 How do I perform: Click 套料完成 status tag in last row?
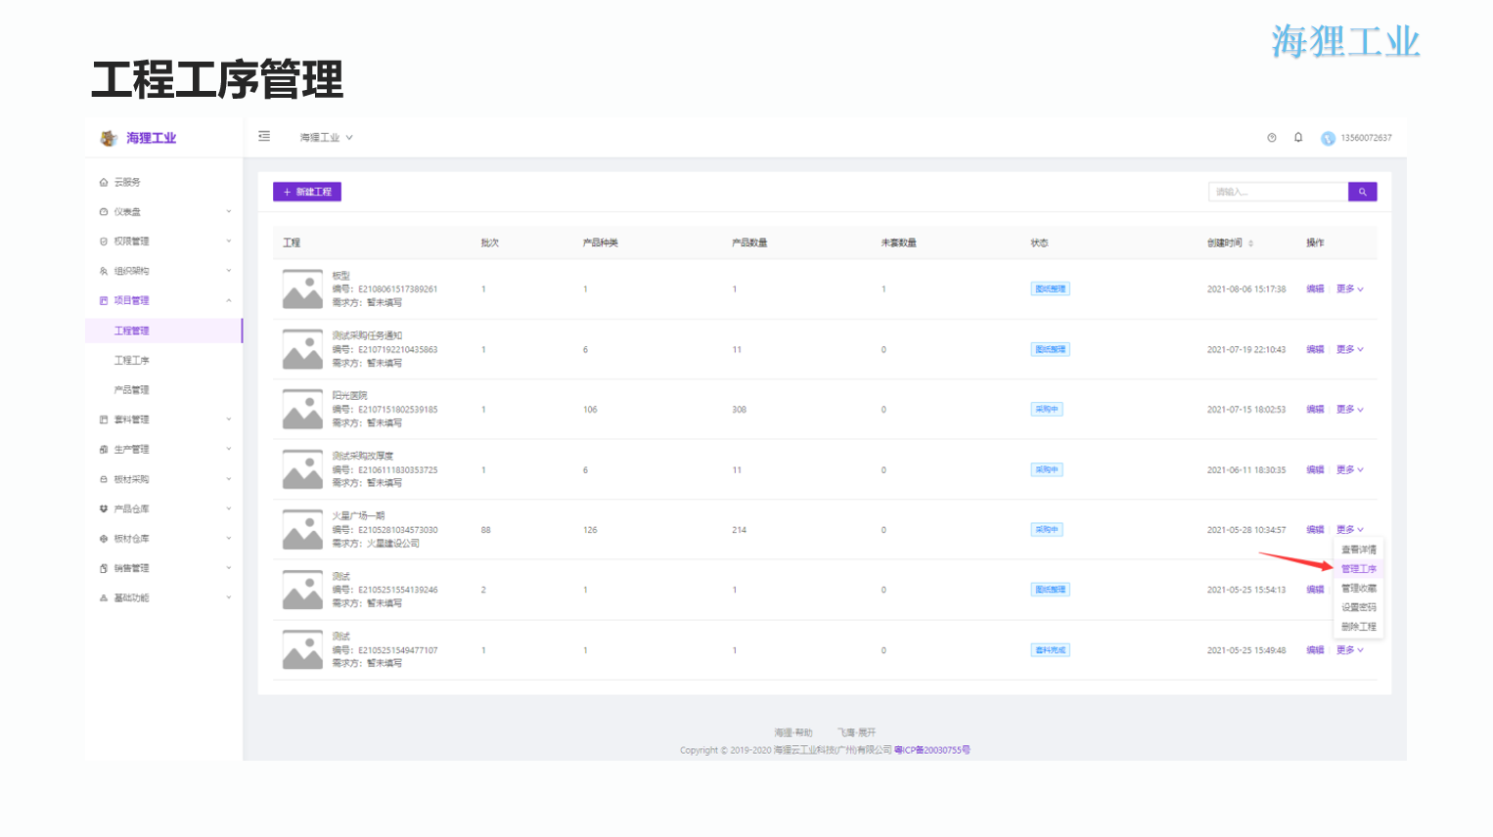[x=1050, y=650]
